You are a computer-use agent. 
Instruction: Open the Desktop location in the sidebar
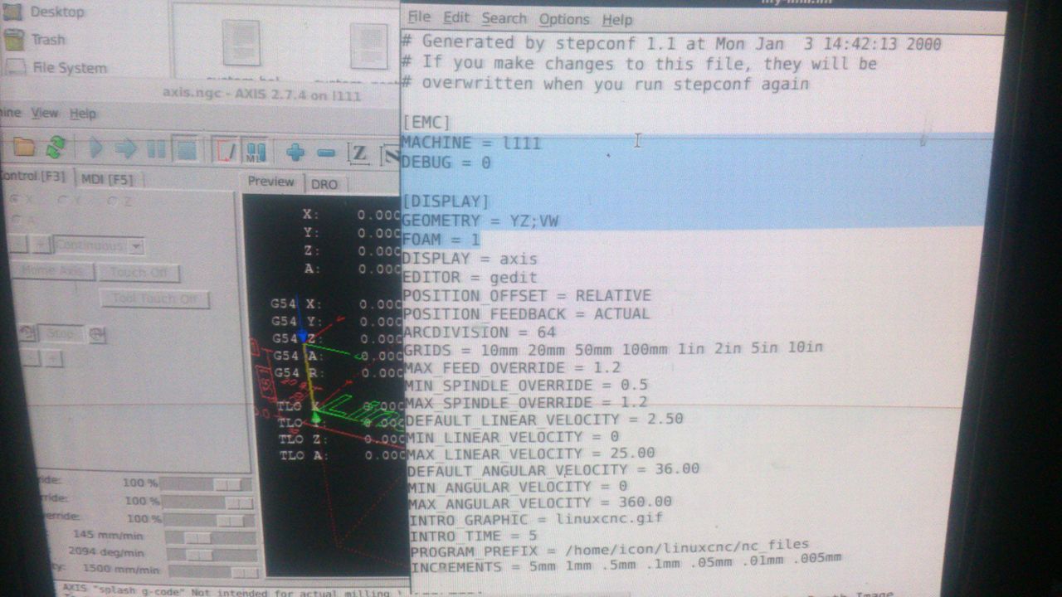tap(45, 12)
